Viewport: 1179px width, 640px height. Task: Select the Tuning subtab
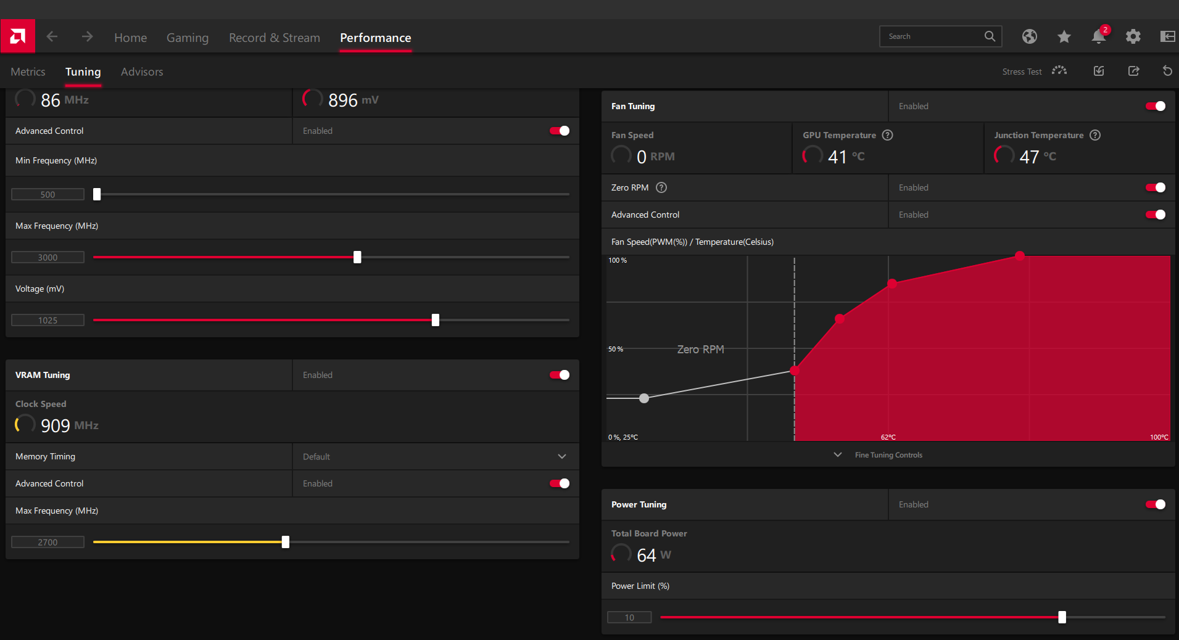point(83,72)
